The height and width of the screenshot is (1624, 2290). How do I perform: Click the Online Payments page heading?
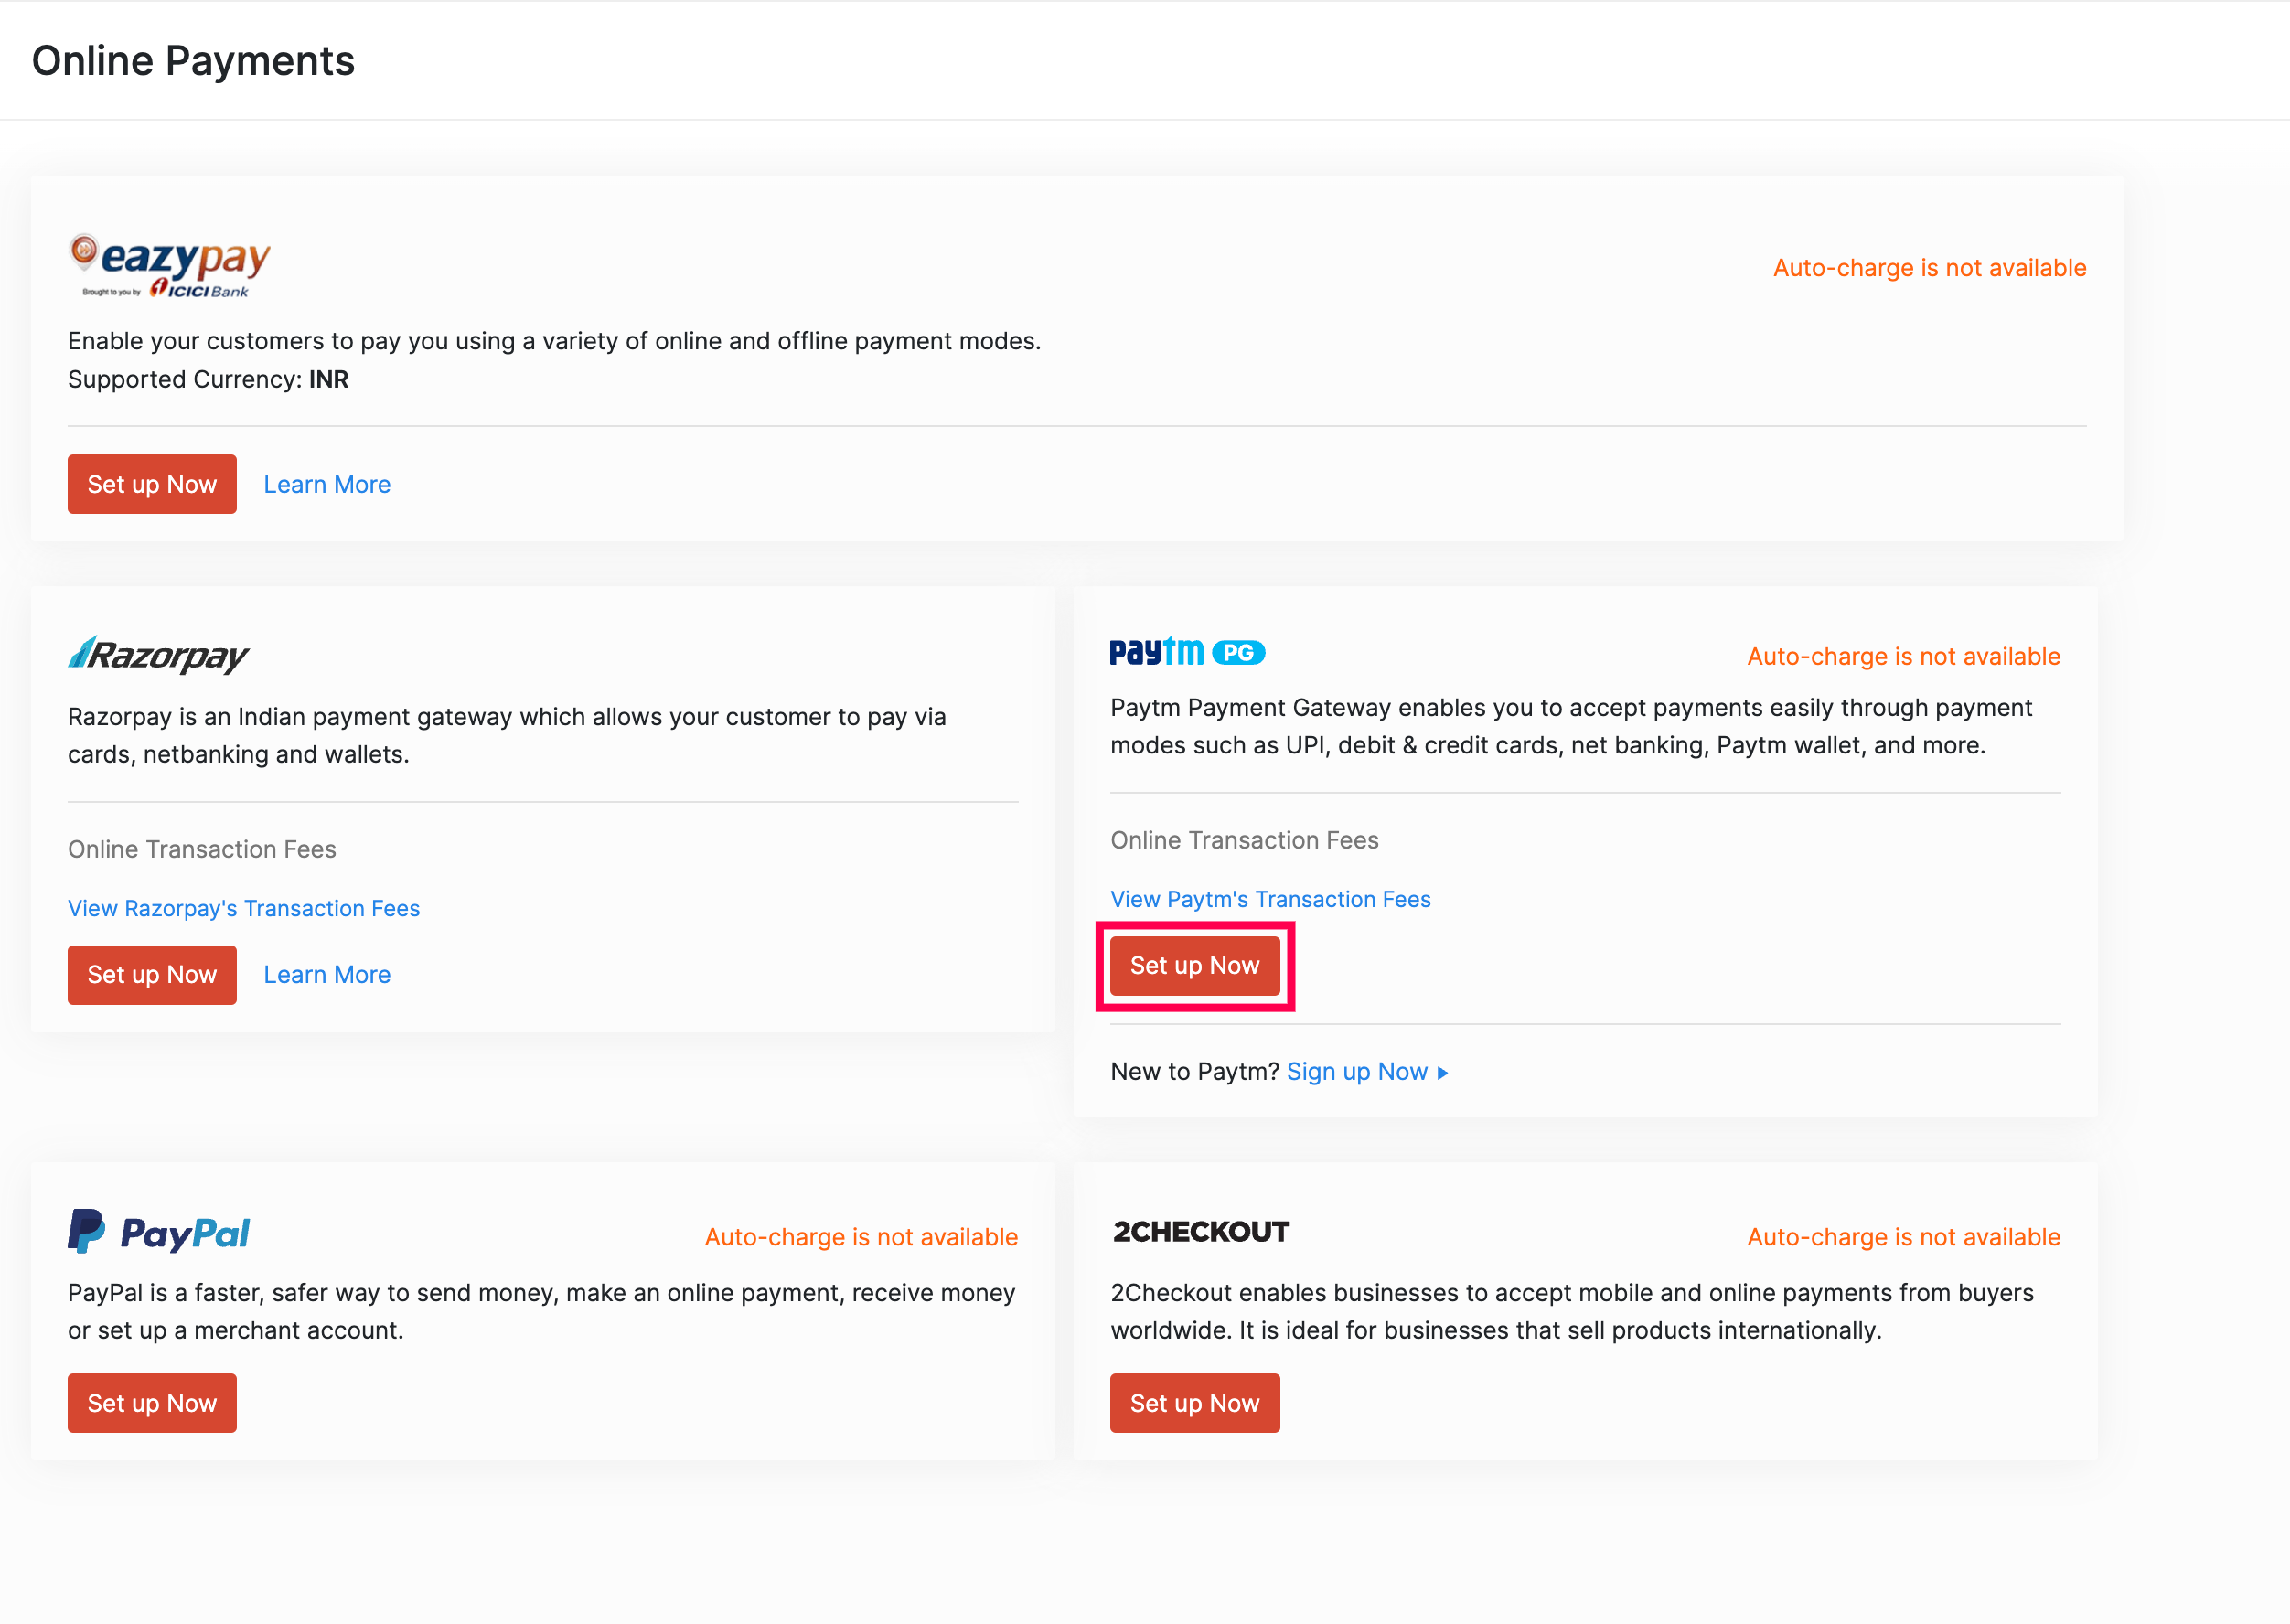(x=193, y=60)
